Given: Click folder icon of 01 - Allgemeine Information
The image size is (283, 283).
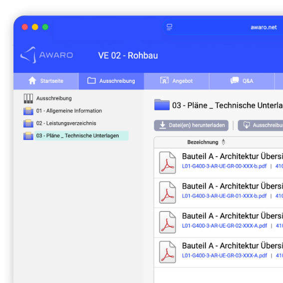Looking at the screenshot, I should tap(28, 111).
